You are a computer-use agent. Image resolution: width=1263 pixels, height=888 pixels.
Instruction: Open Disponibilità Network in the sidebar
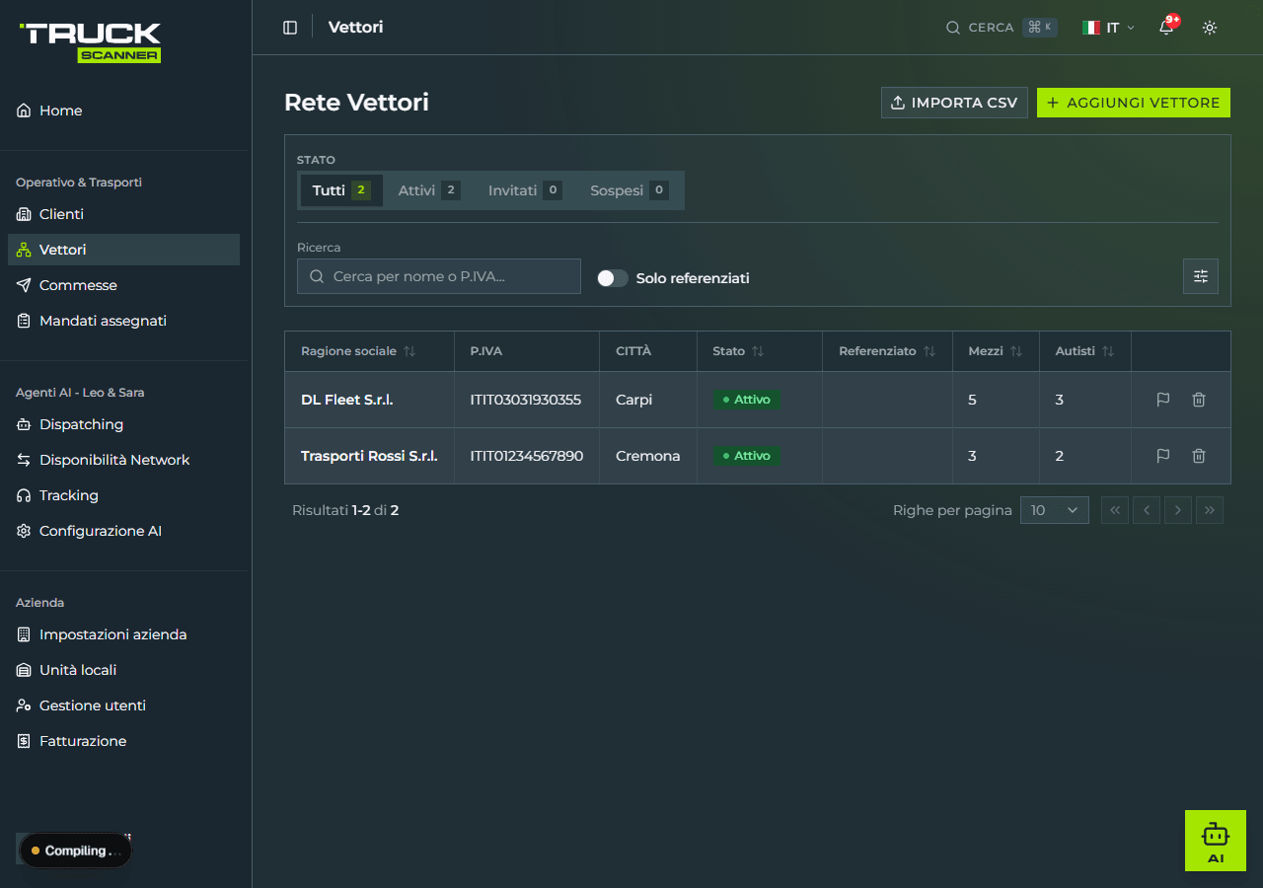tap(123, 460)
